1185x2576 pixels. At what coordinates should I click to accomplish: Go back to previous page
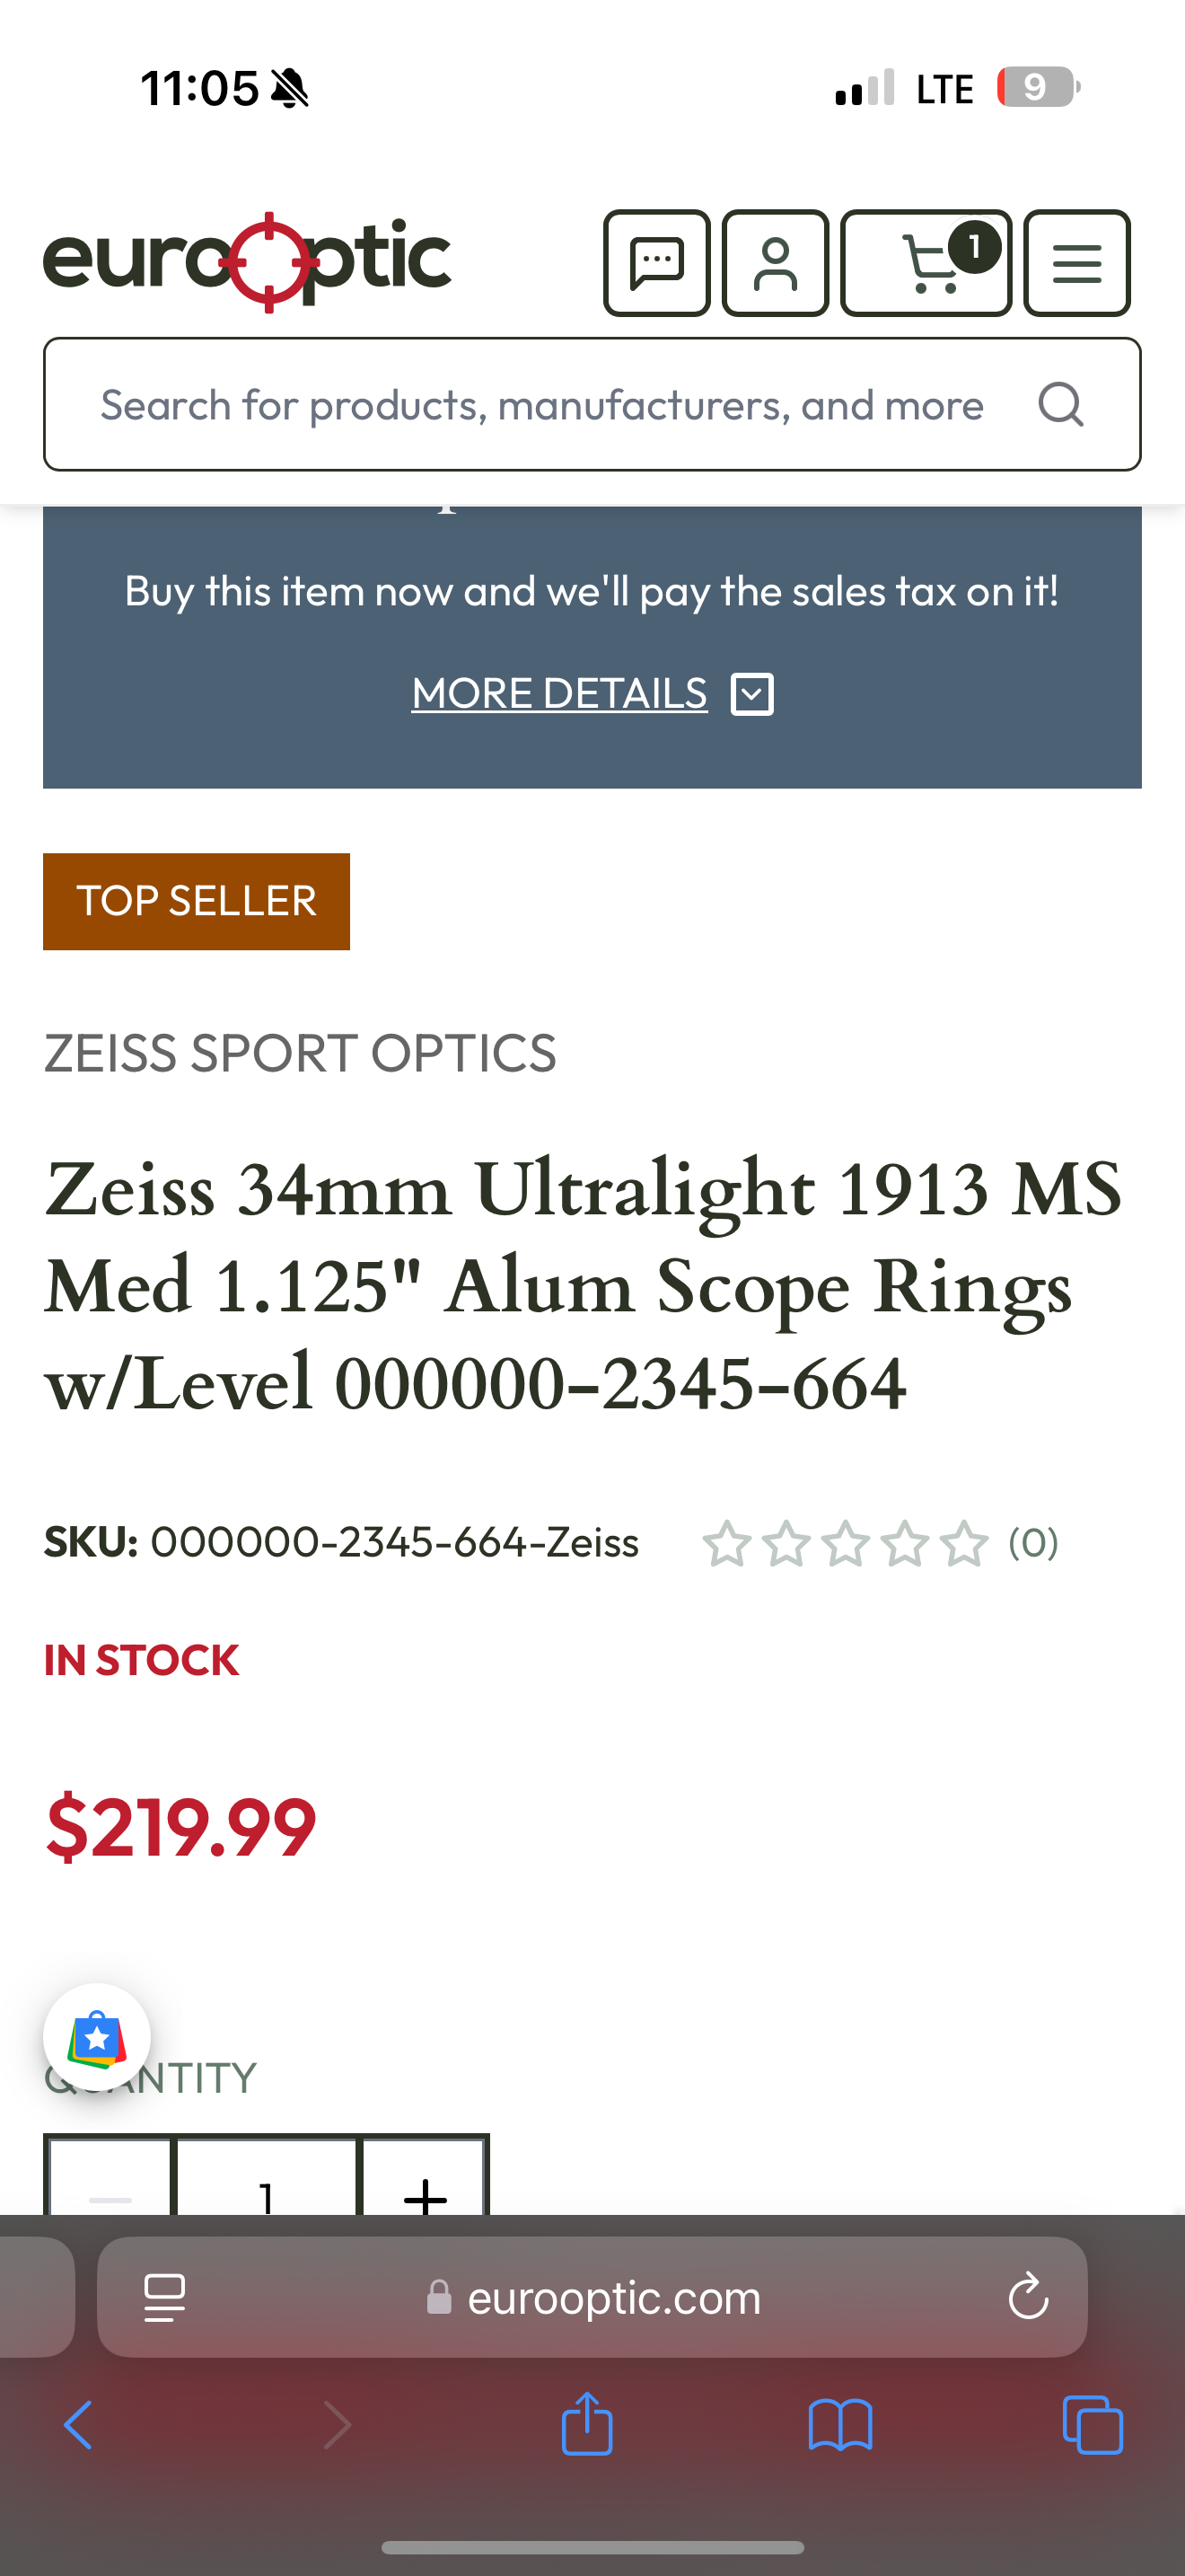pos(78,2425)
